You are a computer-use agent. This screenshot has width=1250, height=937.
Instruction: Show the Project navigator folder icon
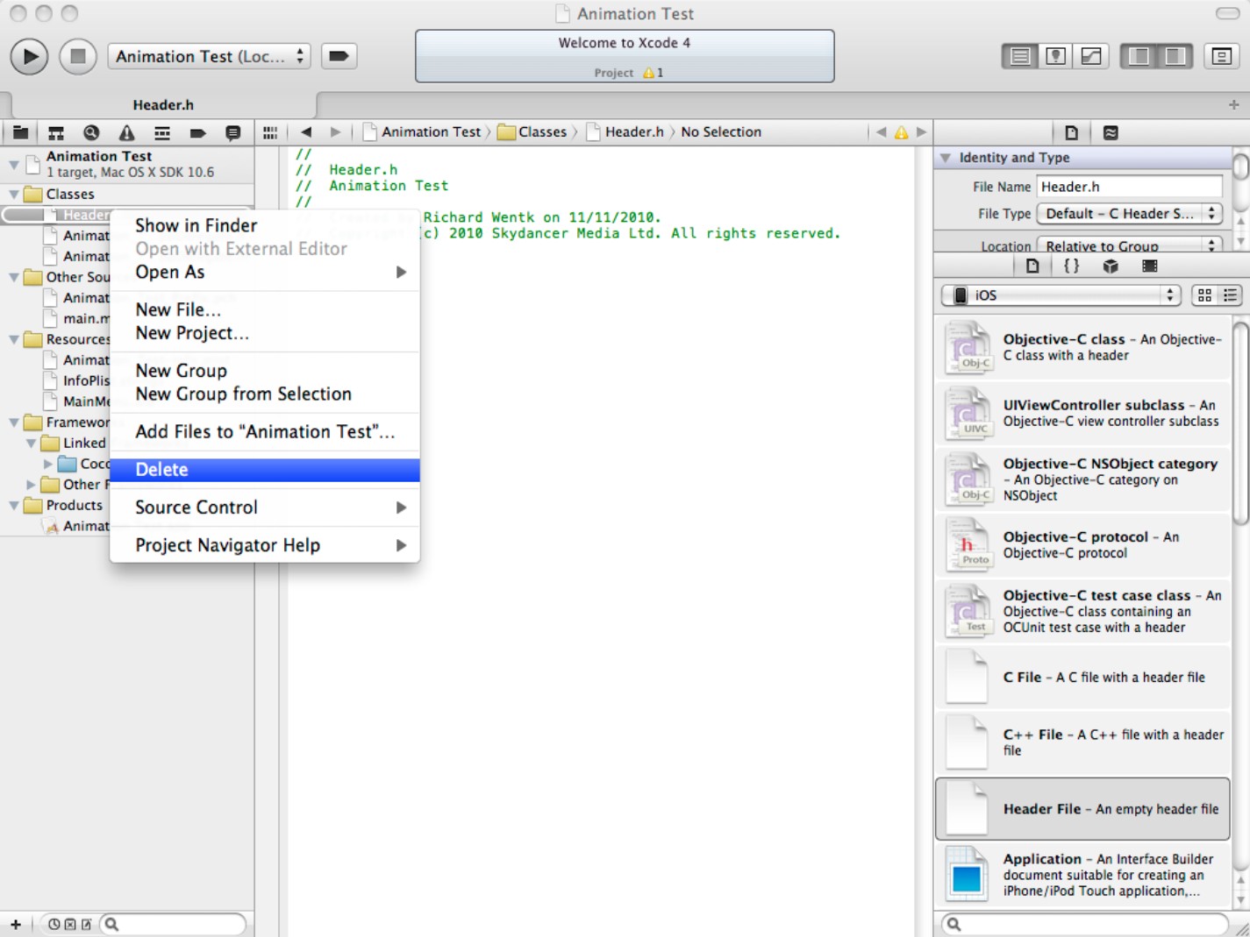(x=20, y=132)
